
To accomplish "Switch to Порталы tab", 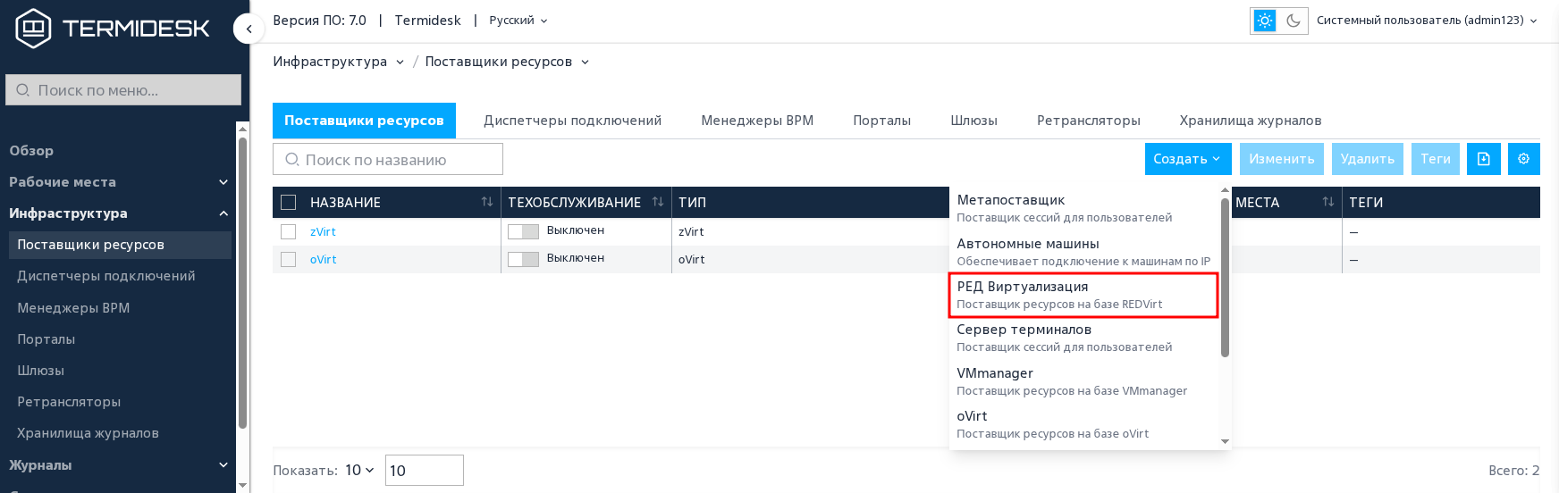I will (882, 121).
